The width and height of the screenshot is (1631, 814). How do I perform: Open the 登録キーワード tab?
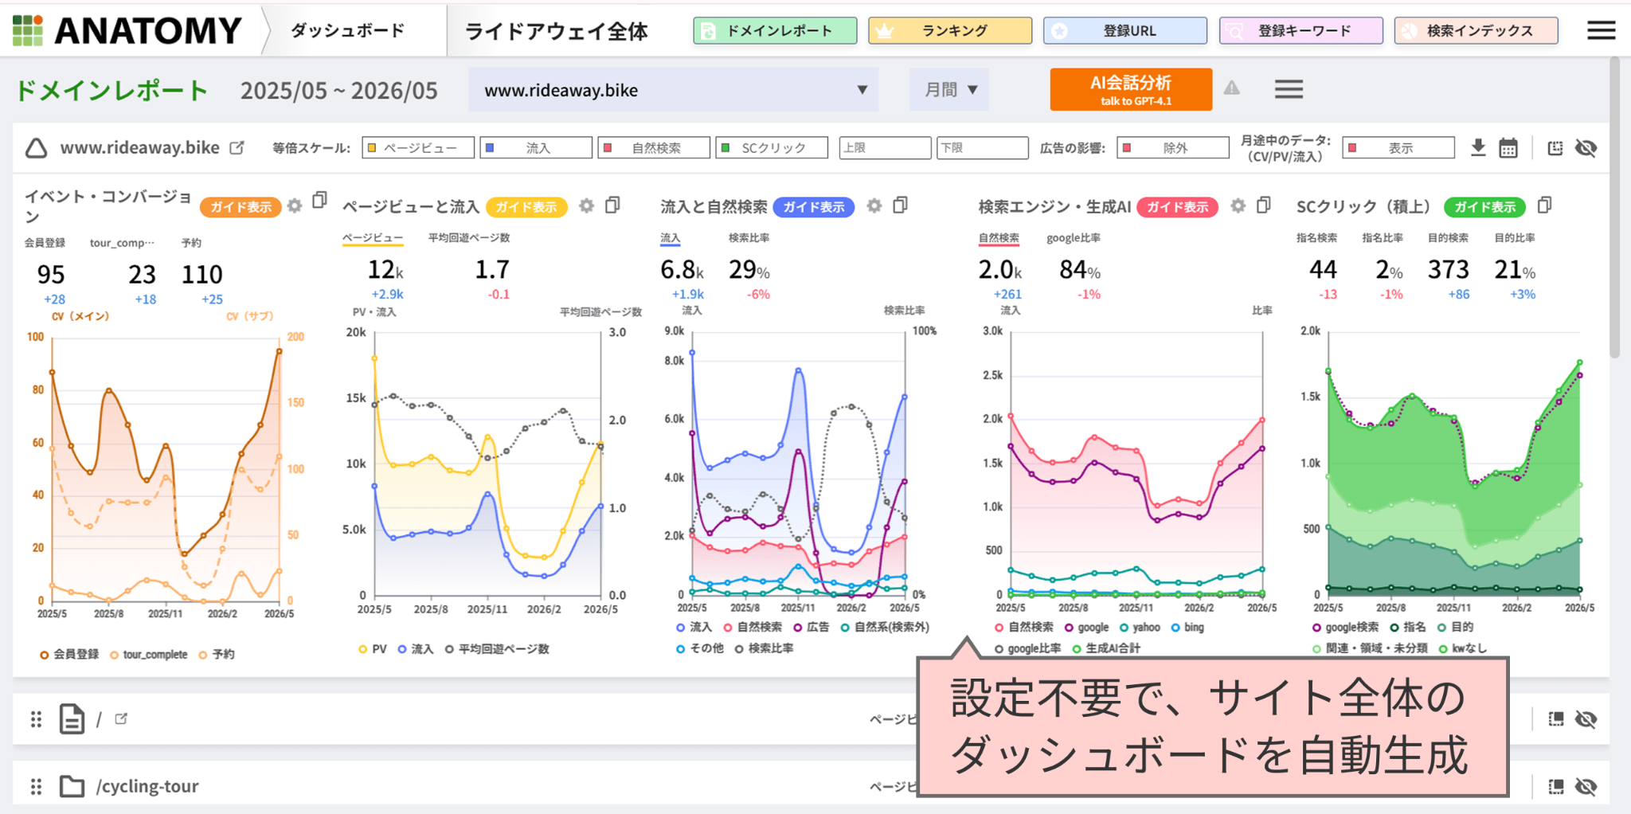1301,31
